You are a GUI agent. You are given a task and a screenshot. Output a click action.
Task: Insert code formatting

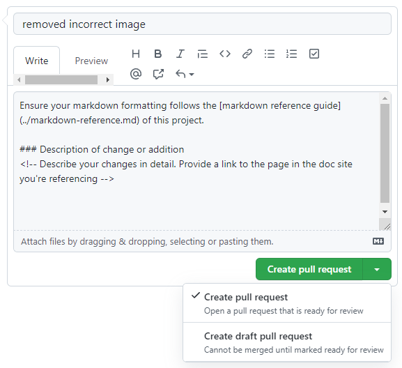(x=225, y=54)
